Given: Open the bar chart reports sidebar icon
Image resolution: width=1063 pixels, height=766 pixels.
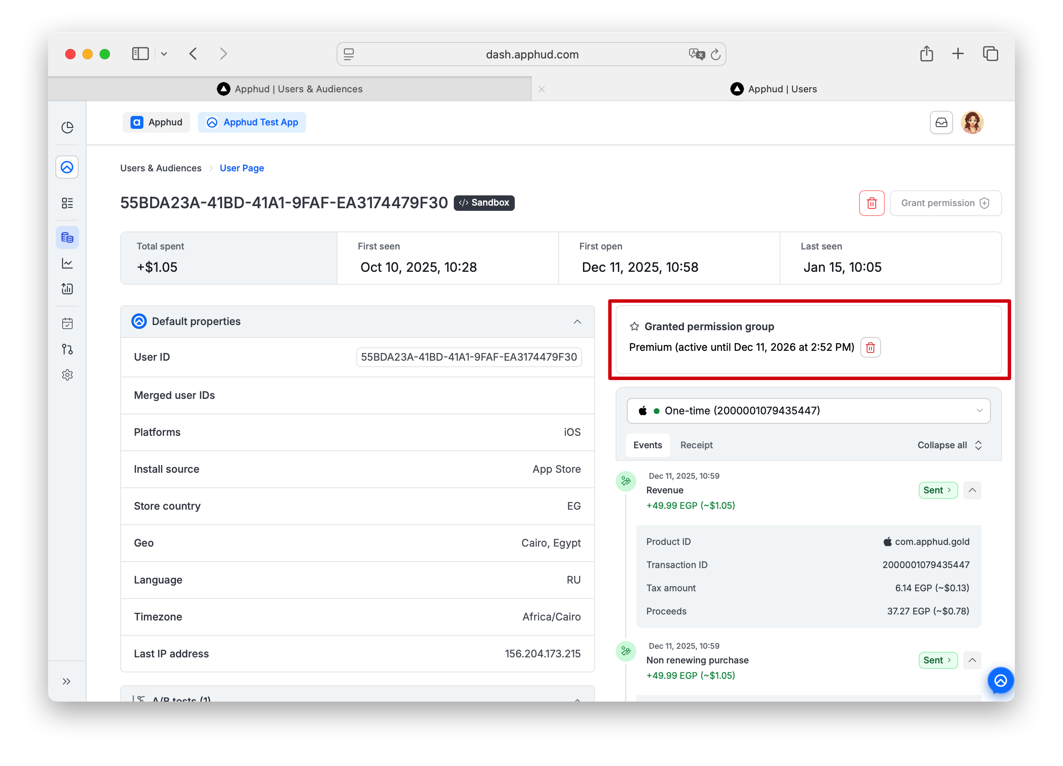Looking at the screenshot, I should (67, 289).
